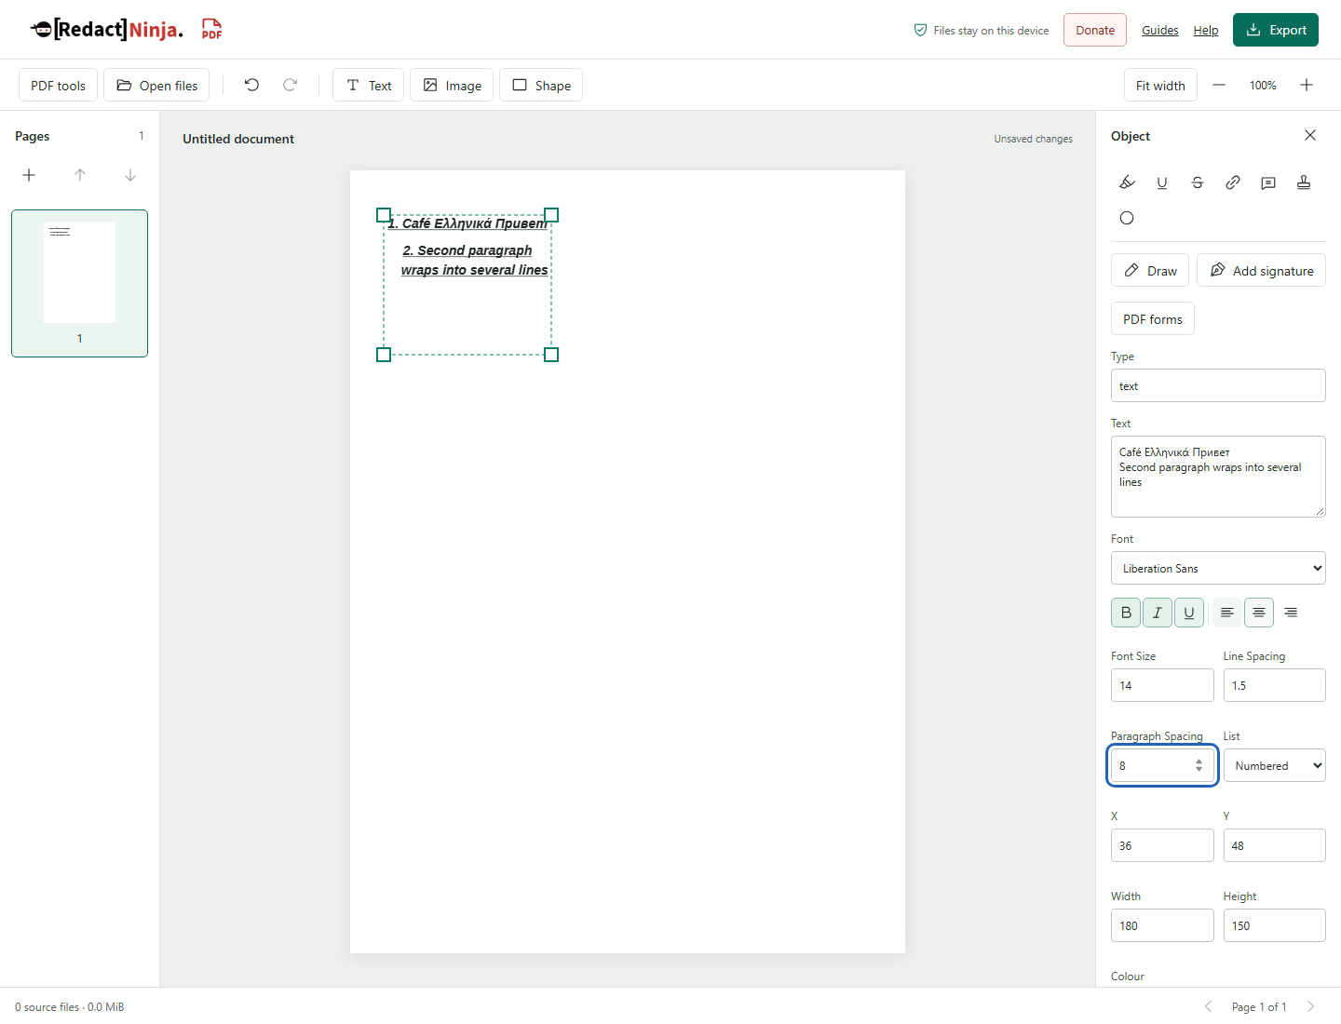The height and width of the screenshot is (1024, 1341).
Task: Go to the next page arrow
Action: (x=1310, y=1006)
